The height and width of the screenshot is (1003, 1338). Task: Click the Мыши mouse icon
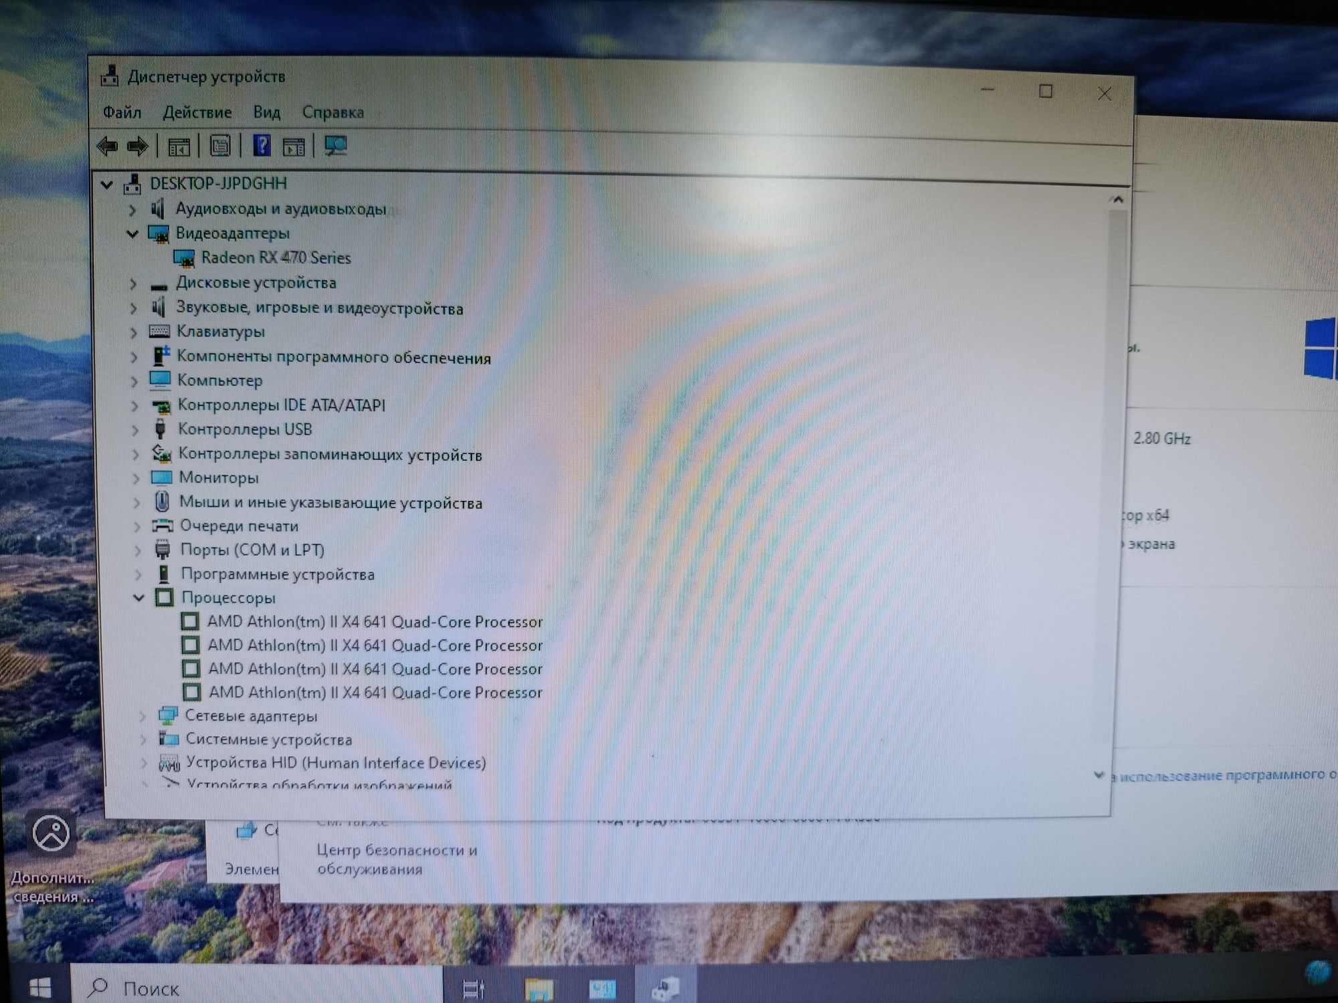pyautogui.click(x=161, y=501)
